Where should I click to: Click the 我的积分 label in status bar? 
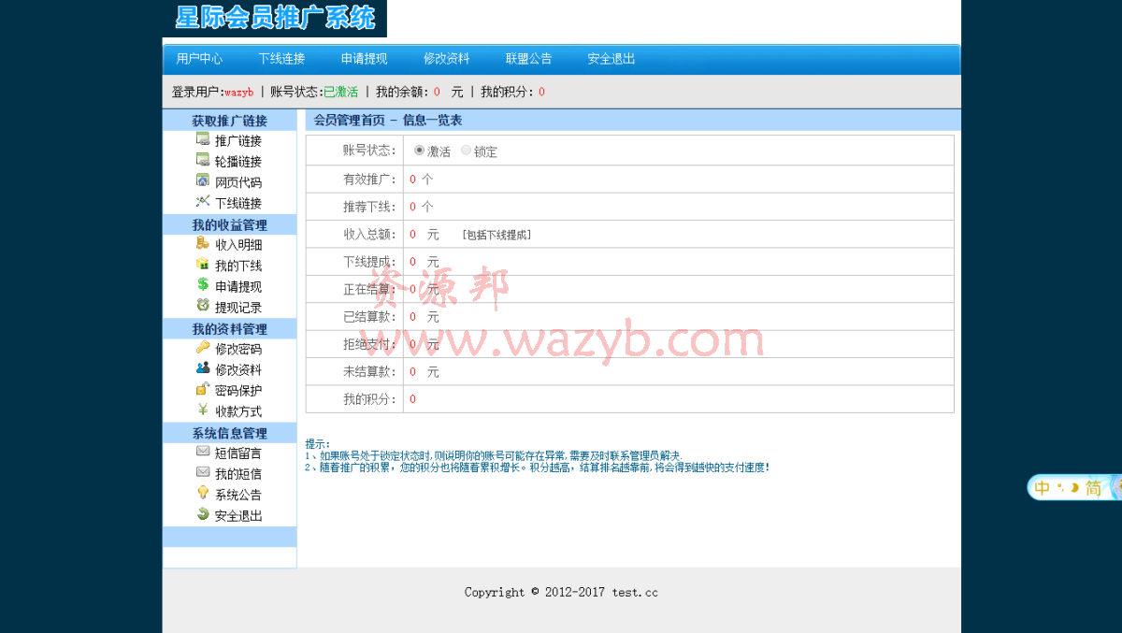click(506, 92)
